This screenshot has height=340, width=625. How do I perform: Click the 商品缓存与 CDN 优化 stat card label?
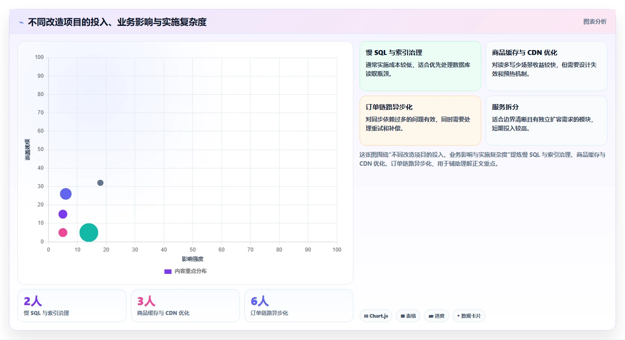[164, 313]
